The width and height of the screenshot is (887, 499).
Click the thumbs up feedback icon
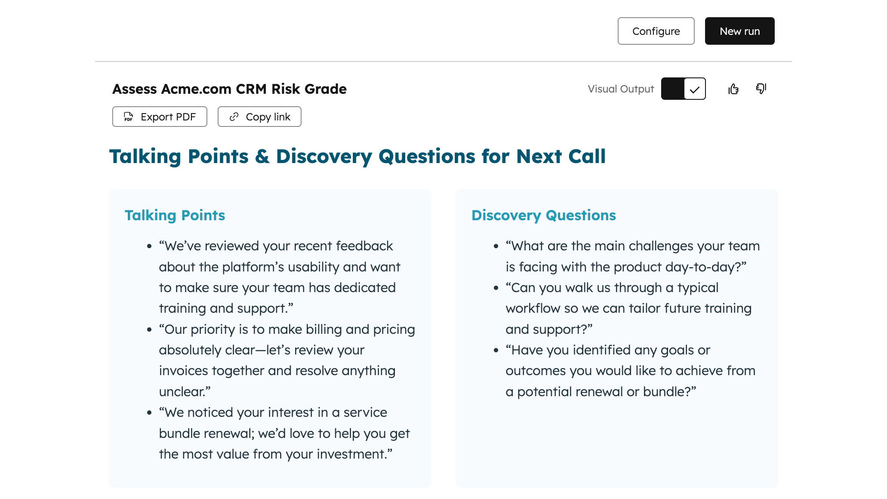point(733,89)
